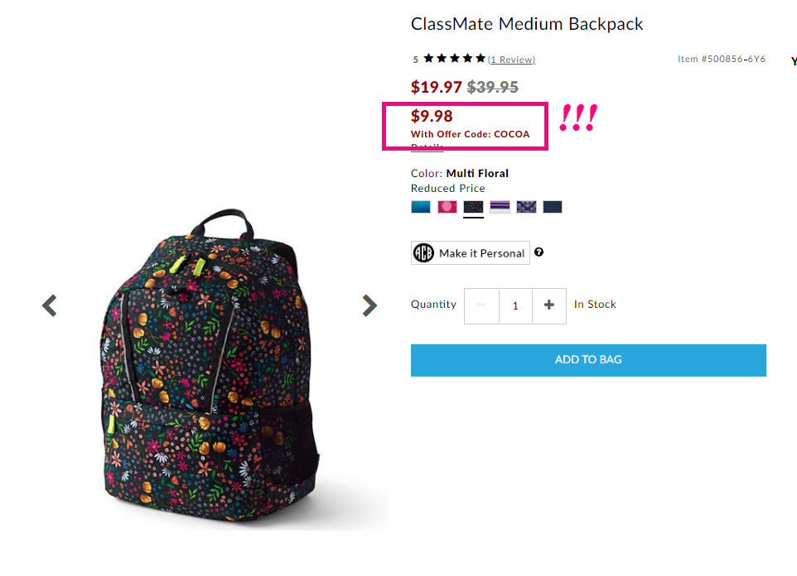Select the blue color swatch
Image resolution: width=797 pixels, height=576 pixels.
tap(420, 207)
